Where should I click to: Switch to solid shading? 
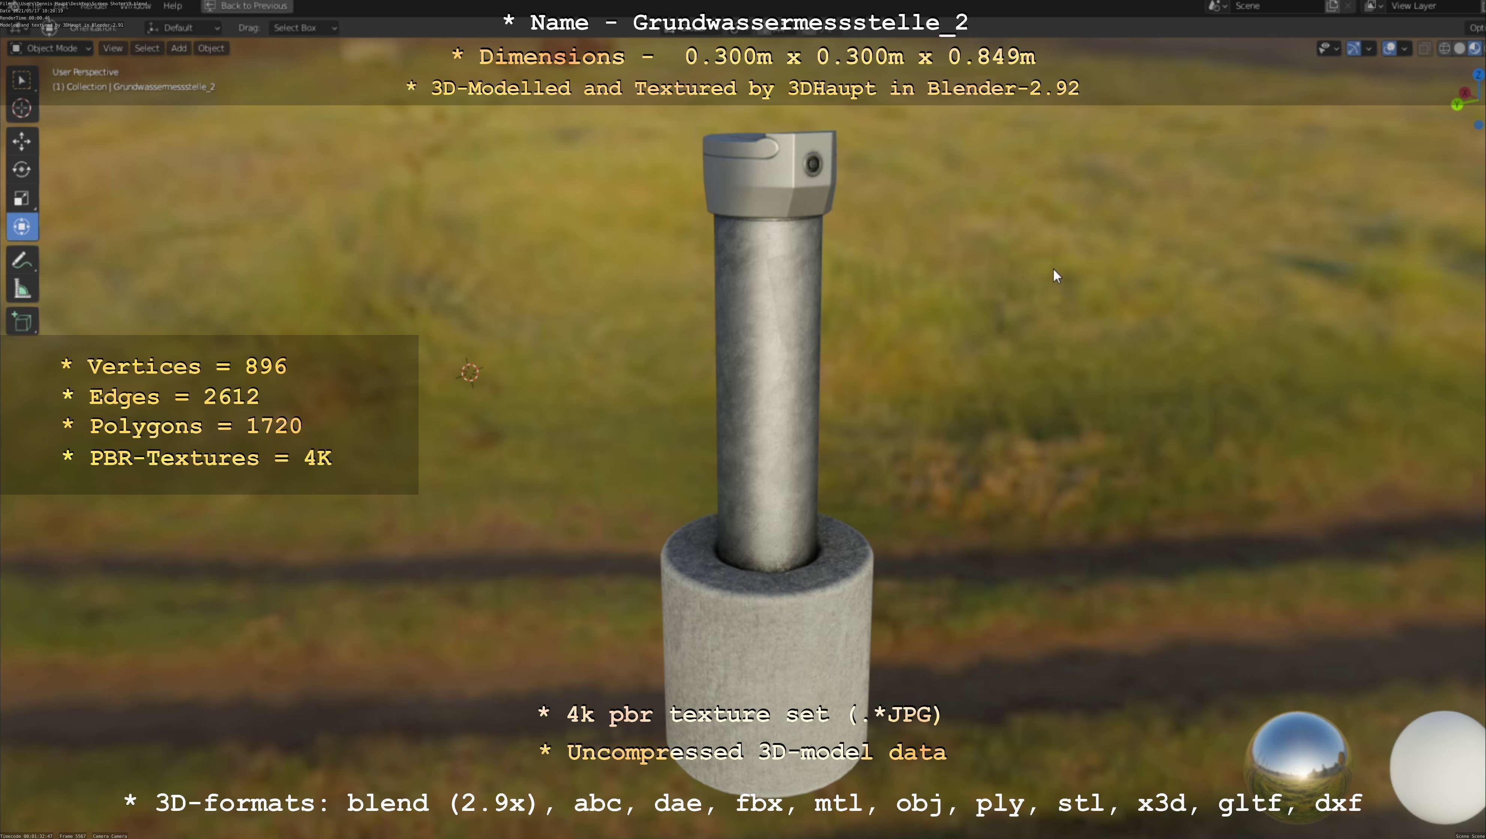[1459, 48]
